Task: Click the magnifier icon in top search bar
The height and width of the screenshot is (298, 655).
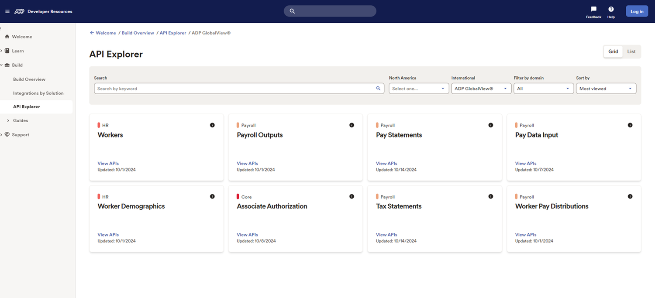Action: [x=292, y=11]
